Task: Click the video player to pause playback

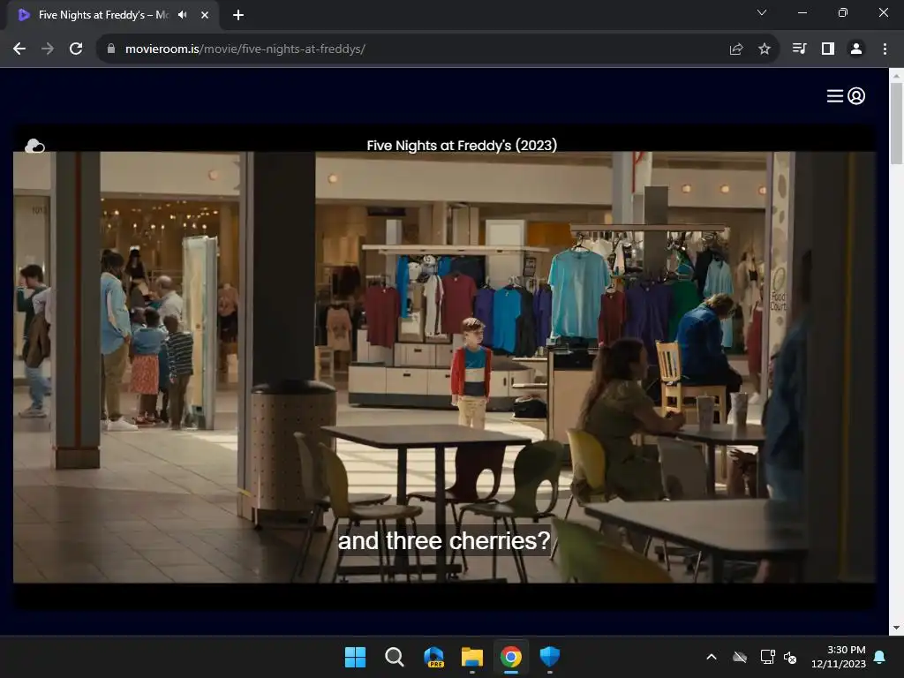Action: tap(445, 367)
